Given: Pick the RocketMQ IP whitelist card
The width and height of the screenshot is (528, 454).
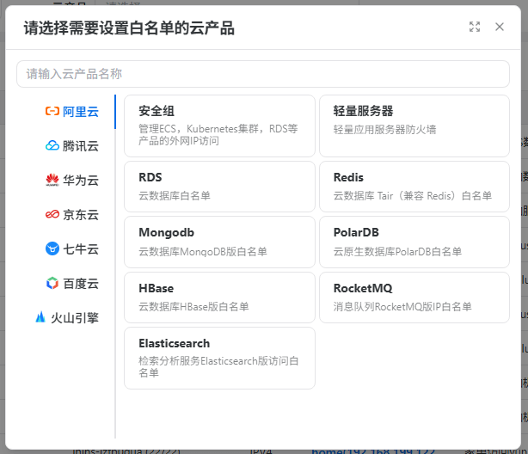Looking at the screenshot, I should pyautogui.click(x=414, y=296).
